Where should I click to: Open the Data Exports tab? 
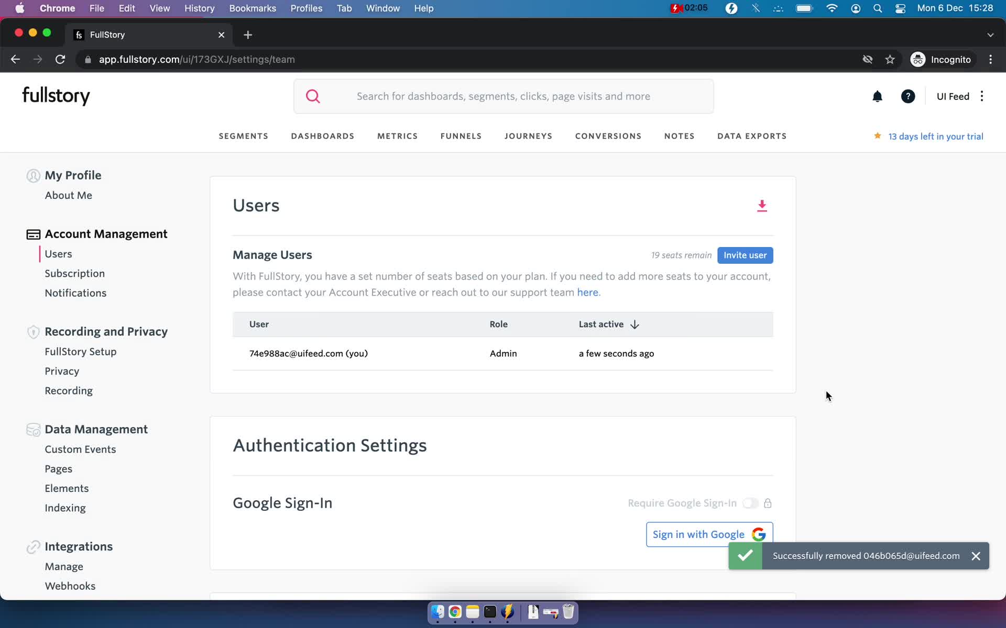pos(752,136)
